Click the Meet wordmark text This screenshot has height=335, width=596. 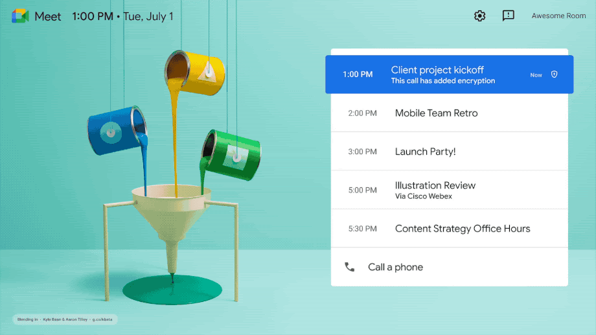[x=48, y=16]
